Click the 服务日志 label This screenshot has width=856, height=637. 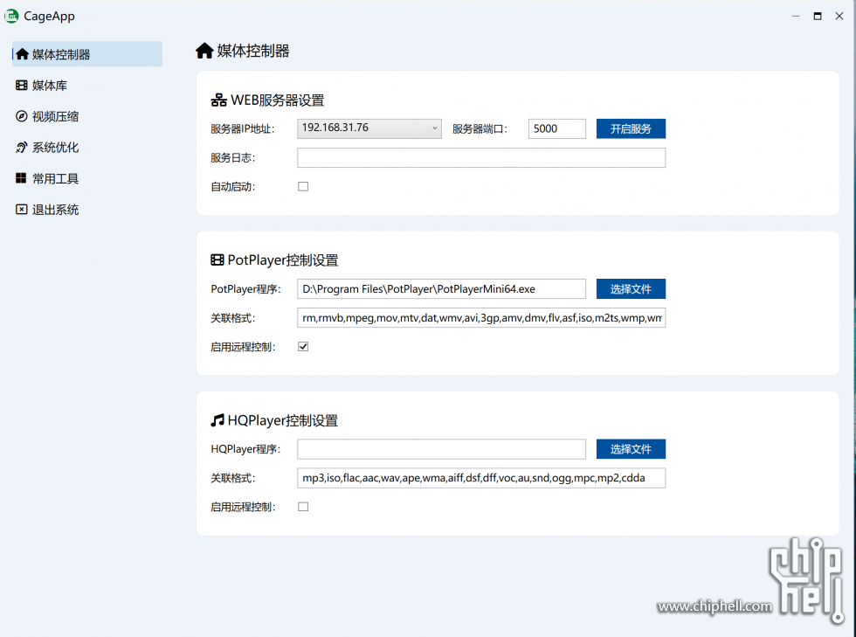click(233, 158)
